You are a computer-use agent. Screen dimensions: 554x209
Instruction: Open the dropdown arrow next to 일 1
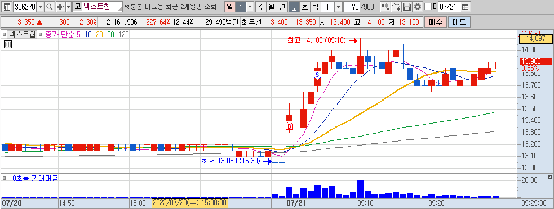[x=250, y=7]
